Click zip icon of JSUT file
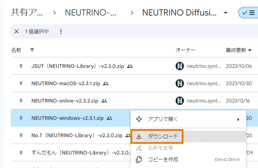258x168 pixels. click(x=21, y=66)
